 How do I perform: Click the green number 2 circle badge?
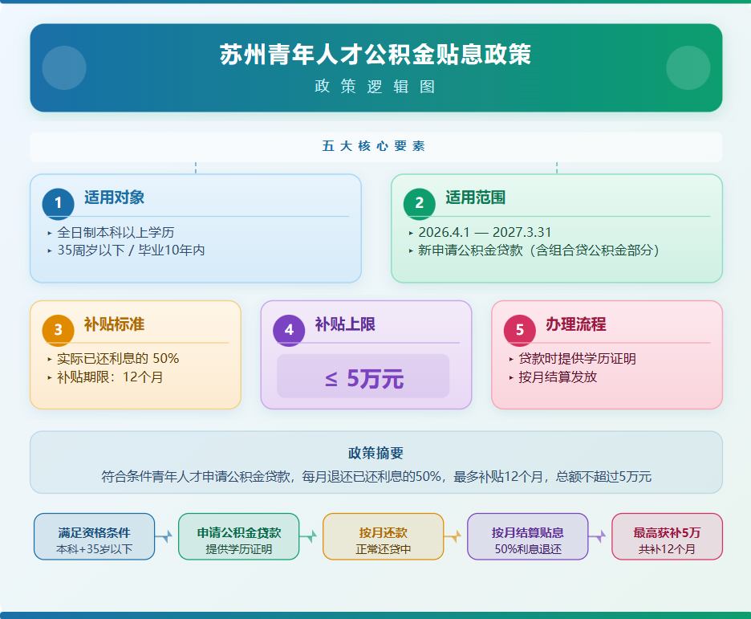[419, 203]
